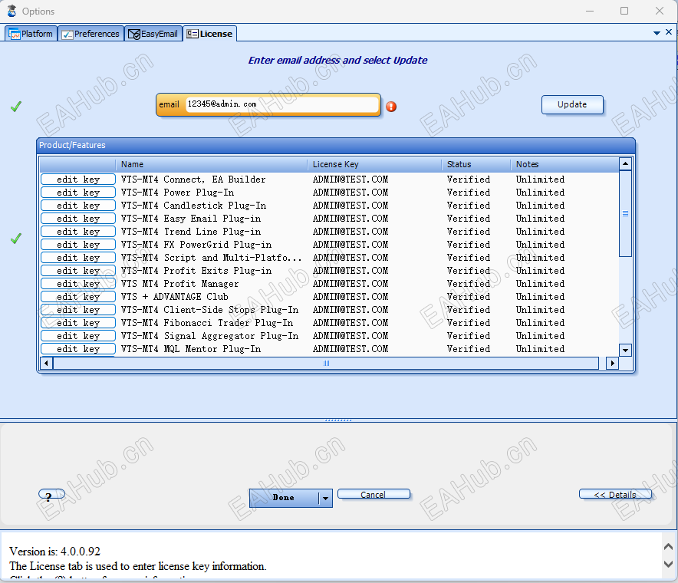Click edit key for Fibonacci Trader Plug-In
The image size is (678, 583).
pos(78,323)
